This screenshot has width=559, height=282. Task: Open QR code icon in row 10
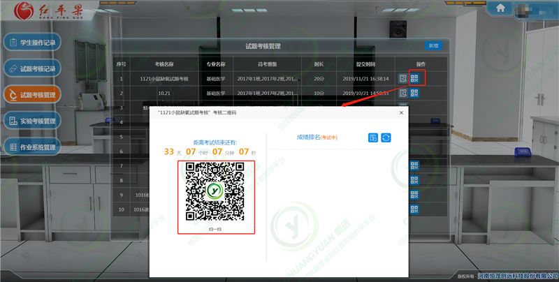point(414,209)
